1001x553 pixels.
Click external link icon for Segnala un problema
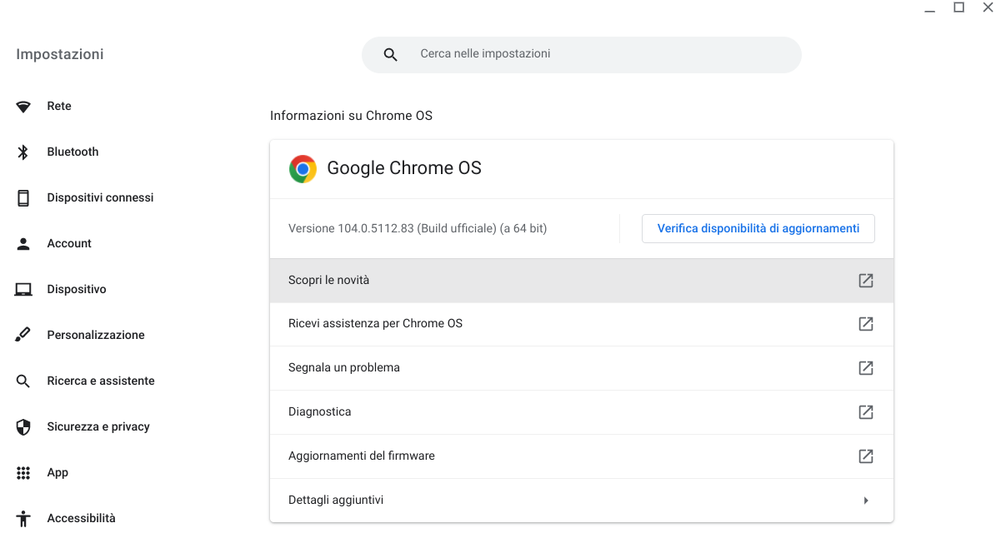pyautogui.click(x=866, y=368)
